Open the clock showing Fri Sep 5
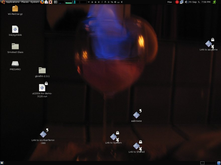Image resolution: width=221 pixels, height=165 pixels. pos(200,2)
